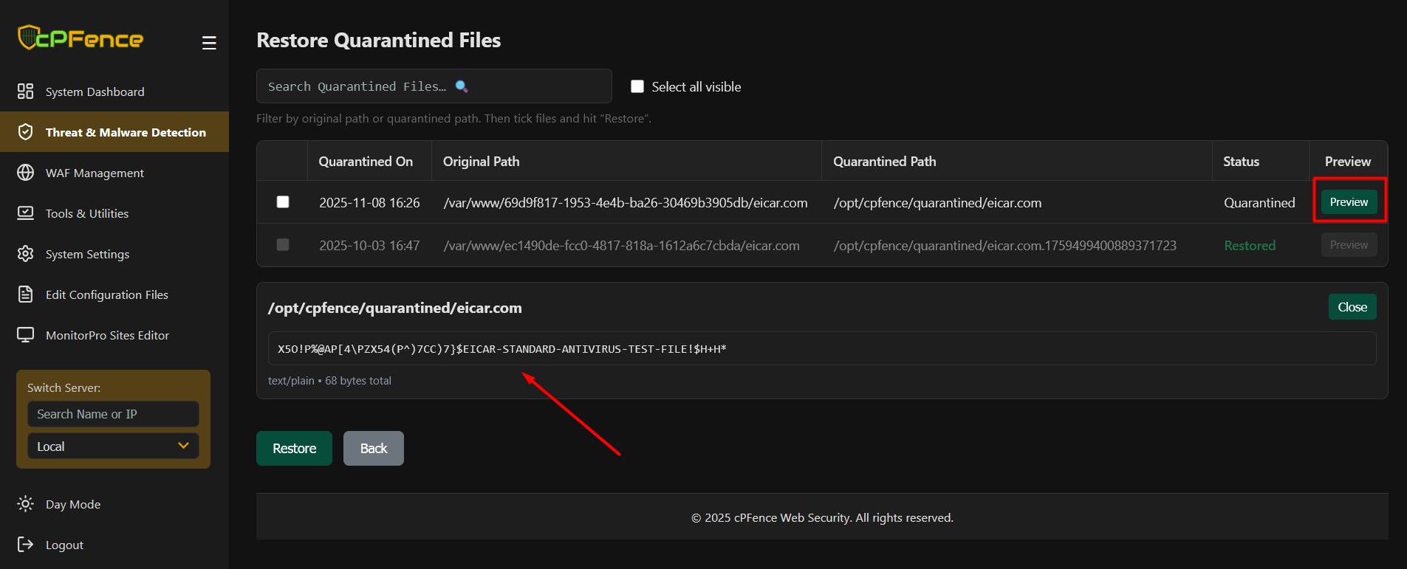The width and height of the screenshot is (1407, 569).
Task: Toggle the hamburger sidebar menu icon
Action: coord(209,44)
